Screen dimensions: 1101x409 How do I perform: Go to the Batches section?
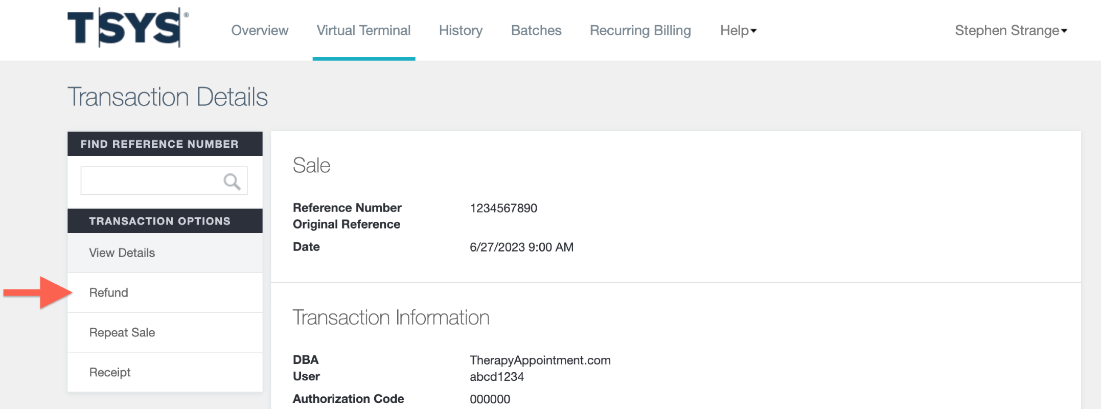point(536,31)
